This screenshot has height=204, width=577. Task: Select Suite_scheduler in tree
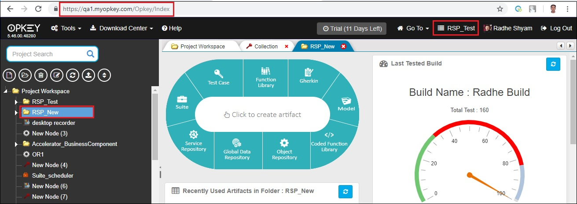[48, 175]
